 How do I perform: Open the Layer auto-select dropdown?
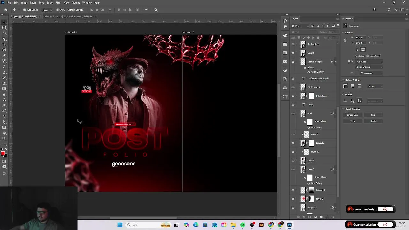point(47,10)
